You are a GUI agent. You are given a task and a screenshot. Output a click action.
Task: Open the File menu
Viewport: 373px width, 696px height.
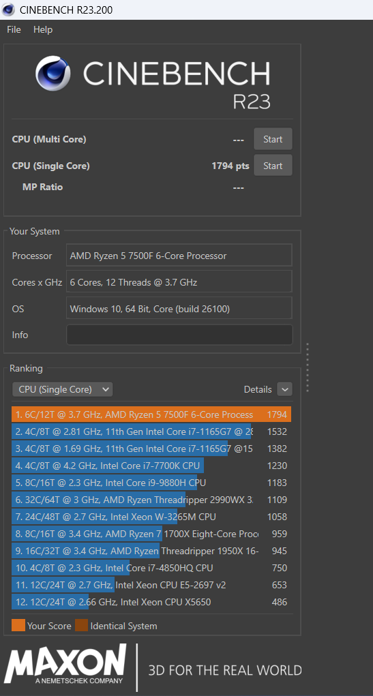[x=14, y=30]
